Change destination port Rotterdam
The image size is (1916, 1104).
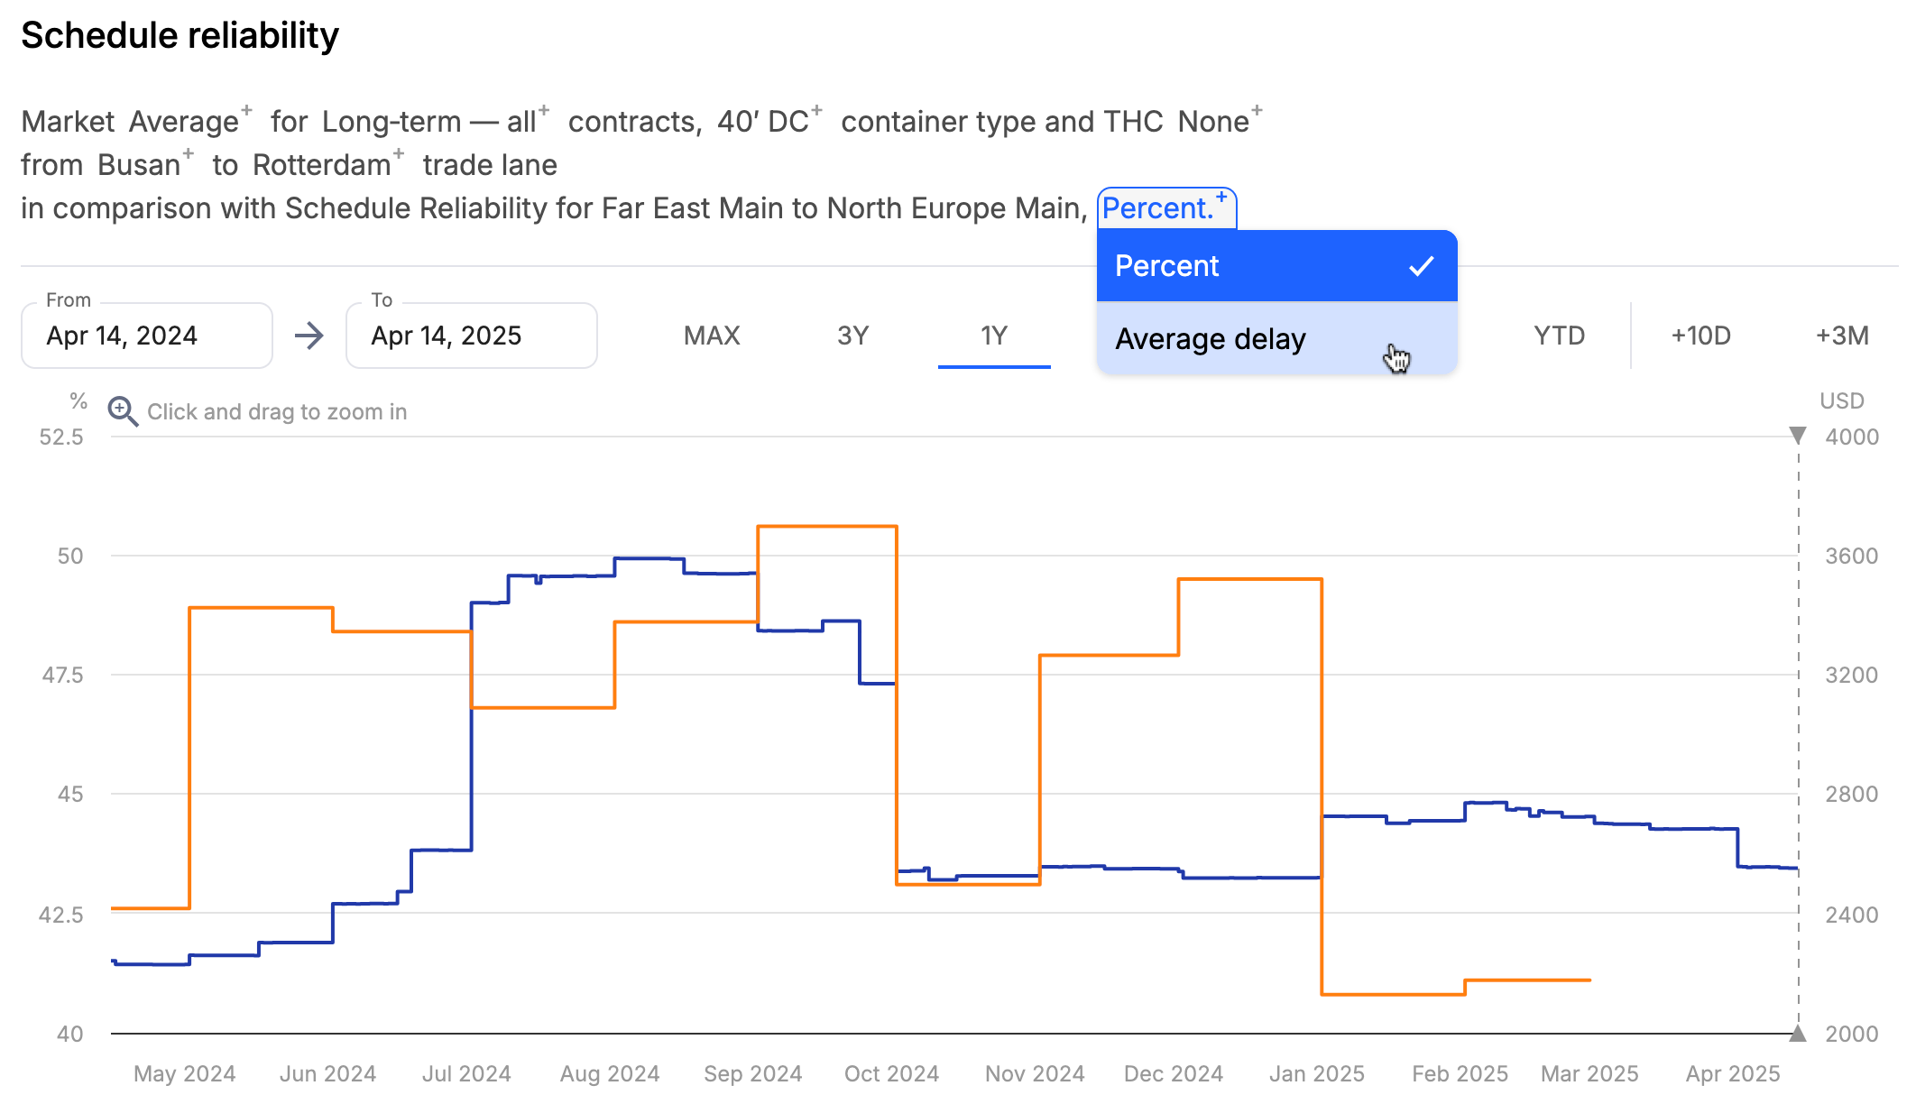click(x=328, y=165)
